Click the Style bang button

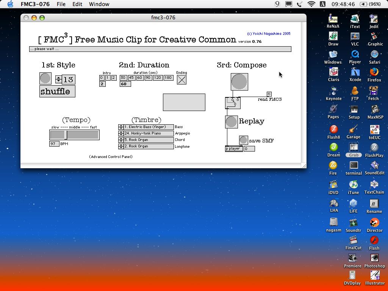[45, 78]
